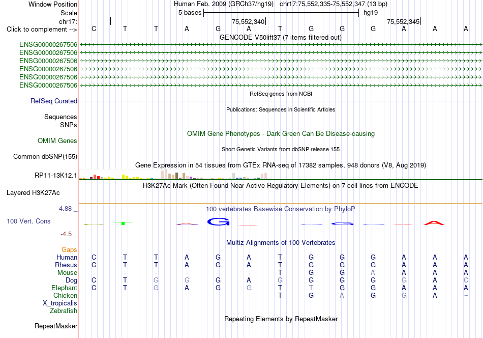This screenshot has height=338, width=483.
Task: Click the chr17:75,552,335-75,552,347 position text
Action: (x=334, y=4)
